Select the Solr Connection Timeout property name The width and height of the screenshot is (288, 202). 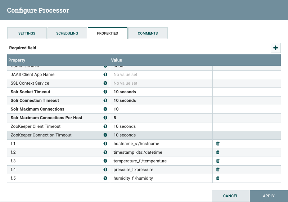tap(35, 100)
